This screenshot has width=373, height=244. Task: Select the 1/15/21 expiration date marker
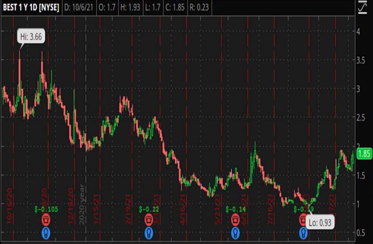[x=96, y=209]
